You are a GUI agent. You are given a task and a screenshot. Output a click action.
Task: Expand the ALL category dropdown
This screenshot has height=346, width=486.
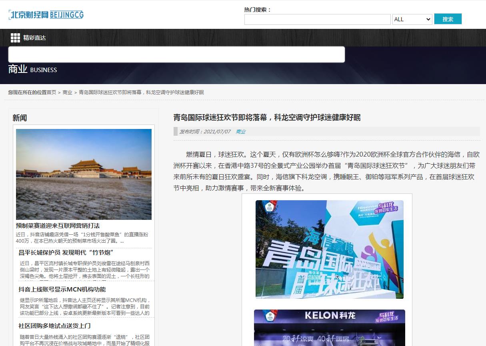412,19
